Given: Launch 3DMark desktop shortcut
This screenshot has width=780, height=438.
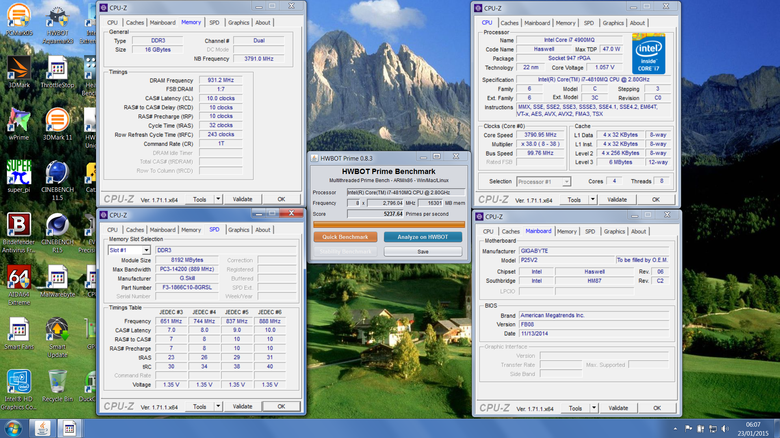Looking at the screenshot, I should (19, 72).
